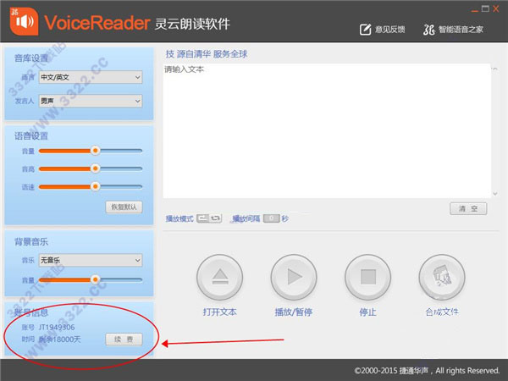Click the 清空 clear button

pyautogui.click(x=468, y=208)
